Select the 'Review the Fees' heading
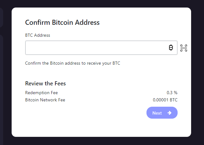 [x=45, y=83]
